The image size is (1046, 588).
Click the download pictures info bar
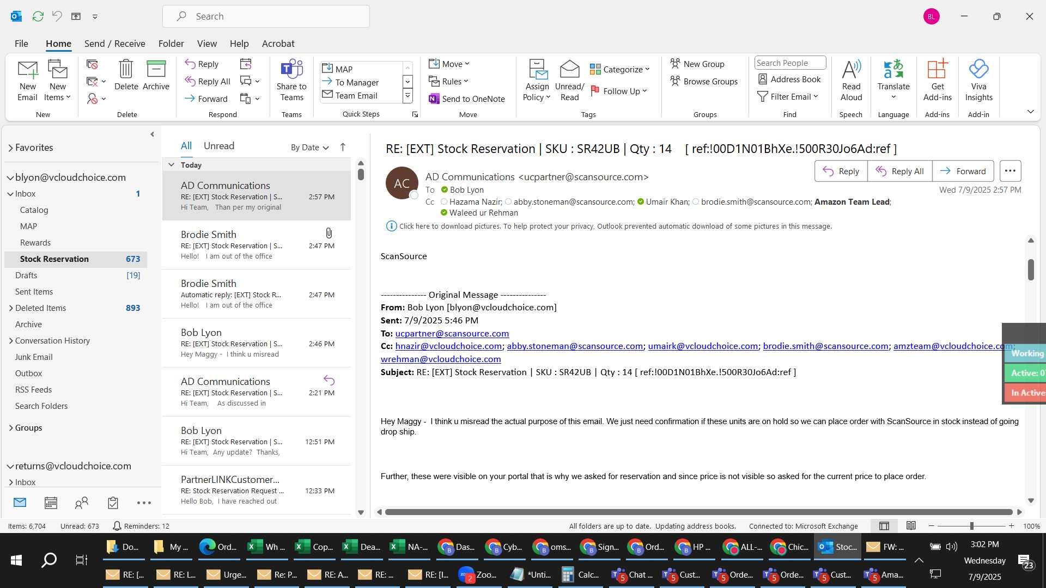point(609,226)
